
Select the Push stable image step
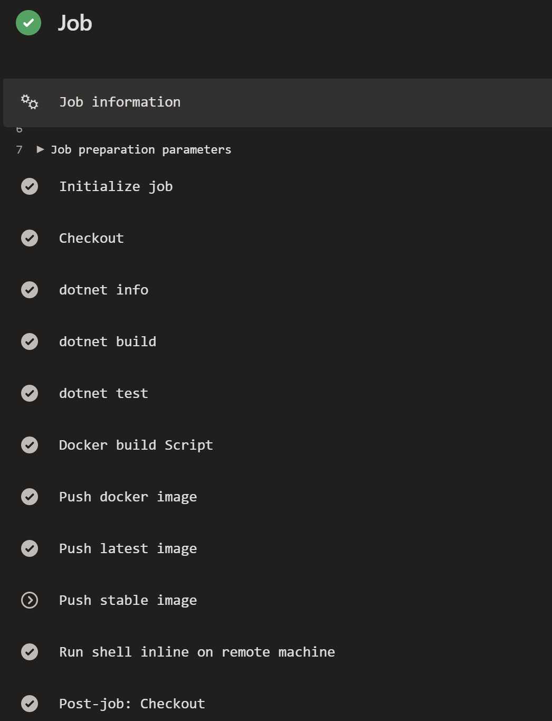point(278,600)
